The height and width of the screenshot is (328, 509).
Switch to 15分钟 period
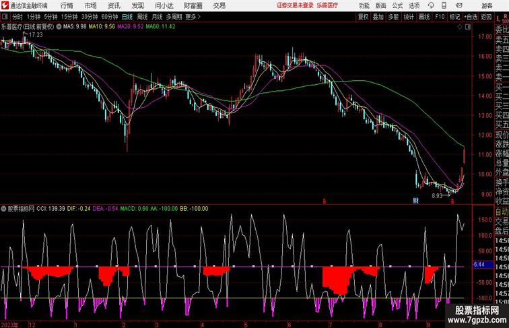pyautogui.click(x=69, y=17)
